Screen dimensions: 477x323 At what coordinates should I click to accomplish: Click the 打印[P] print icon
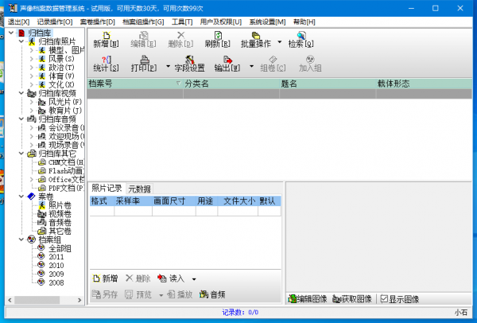pyautogui.click(x=144, y=64)
